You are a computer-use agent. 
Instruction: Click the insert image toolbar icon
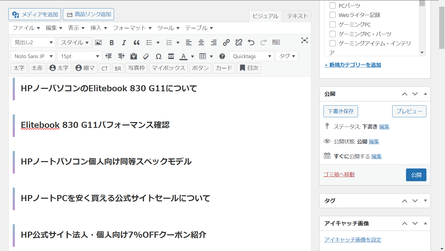(98, 42)
